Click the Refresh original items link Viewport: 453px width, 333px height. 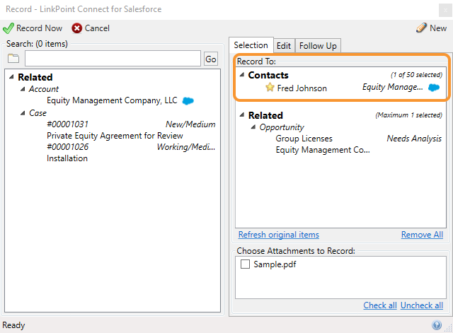[278, 235]
